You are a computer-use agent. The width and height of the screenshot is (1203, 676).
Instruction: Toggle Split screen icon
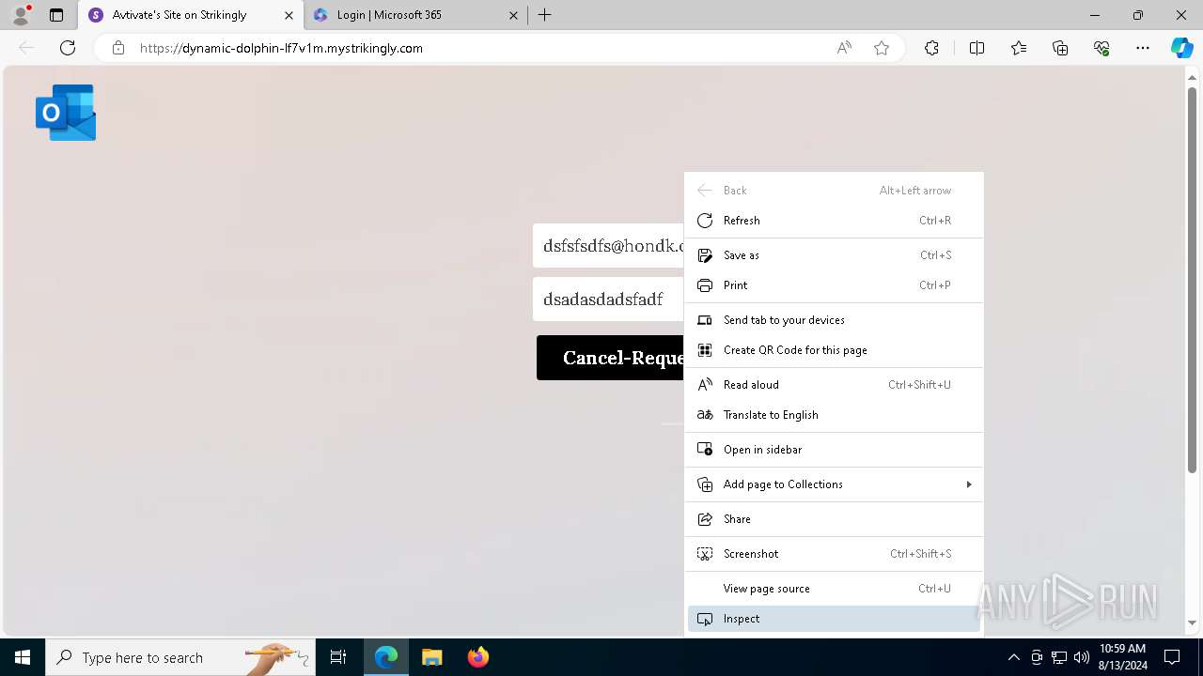976,48
